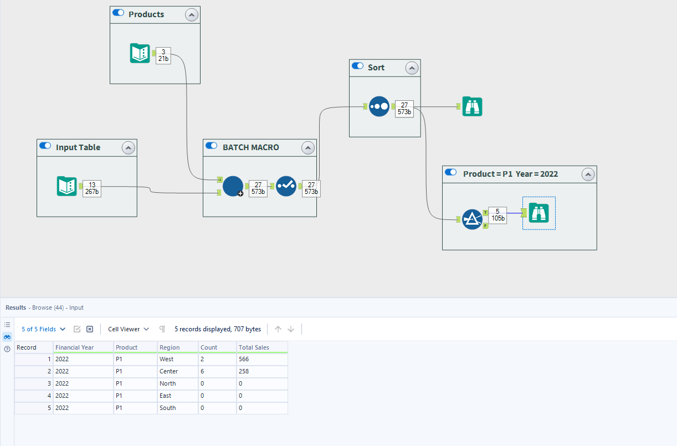Select the Input Data tool in Products container
677x446 pixels.
pyautogui.click(x=139, y=53)
